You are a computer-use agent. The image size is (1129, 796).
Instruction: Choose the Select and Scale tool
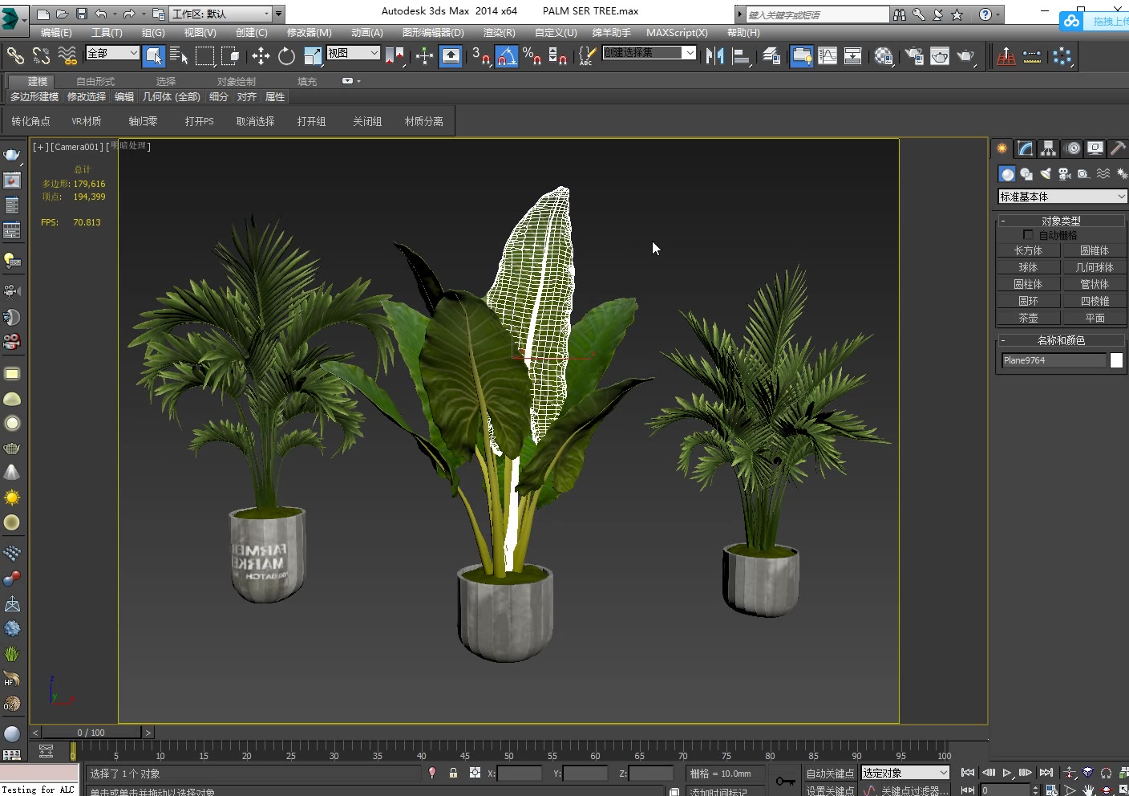click(313, 55)
